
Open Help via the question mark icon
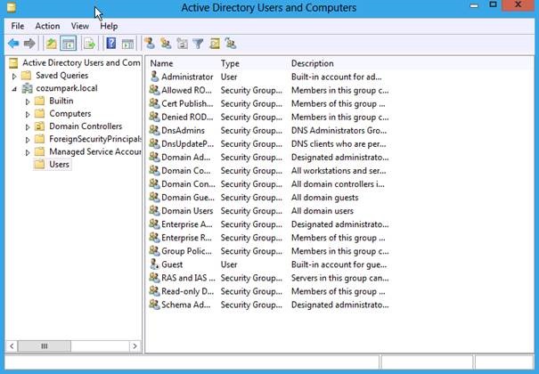click(x=111, y=44)
